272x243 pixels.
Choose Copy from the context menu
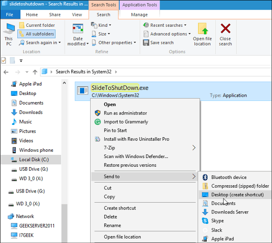click(146, 197)
